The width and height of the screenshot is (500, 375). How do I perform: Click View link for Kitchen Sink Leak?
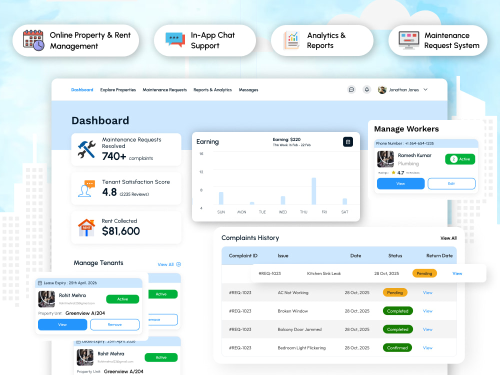pos(457,273)
